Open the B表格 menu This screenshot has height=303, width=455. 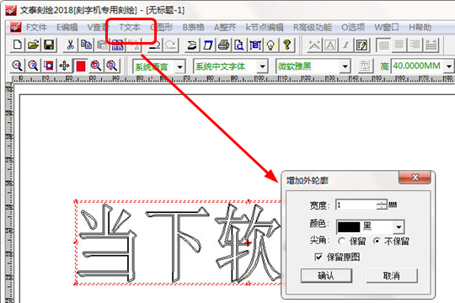[193, 28]
